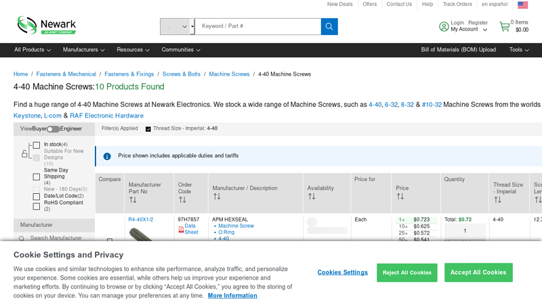
Task: Open 6-32 machine screws link
Action: coord(391,105)
